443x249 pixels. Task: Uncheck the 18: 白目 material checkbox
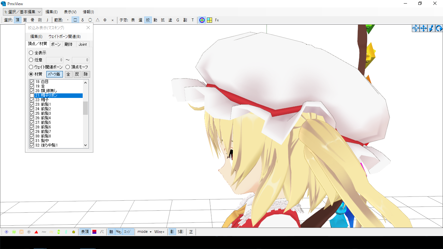32,82
